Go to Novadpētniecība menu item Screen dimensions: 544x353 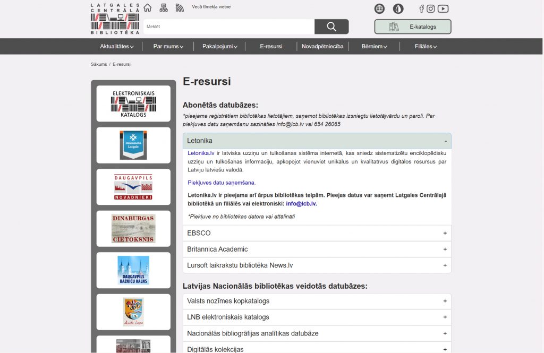pos(322,46)
